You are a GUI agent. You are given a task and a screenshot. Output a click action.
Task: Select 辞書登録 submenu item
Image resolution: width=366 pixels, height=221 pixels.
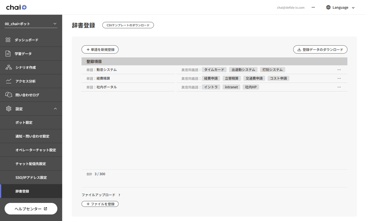pyautogui.click(x=31, y=191)
